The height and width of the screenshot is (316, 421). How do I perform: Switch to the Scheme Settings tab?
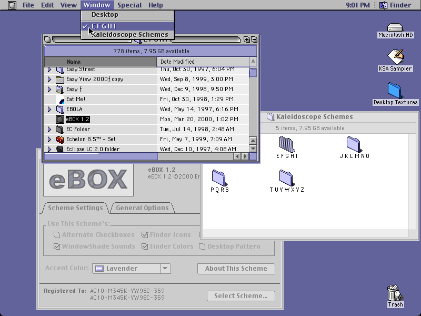coord(75,208)
